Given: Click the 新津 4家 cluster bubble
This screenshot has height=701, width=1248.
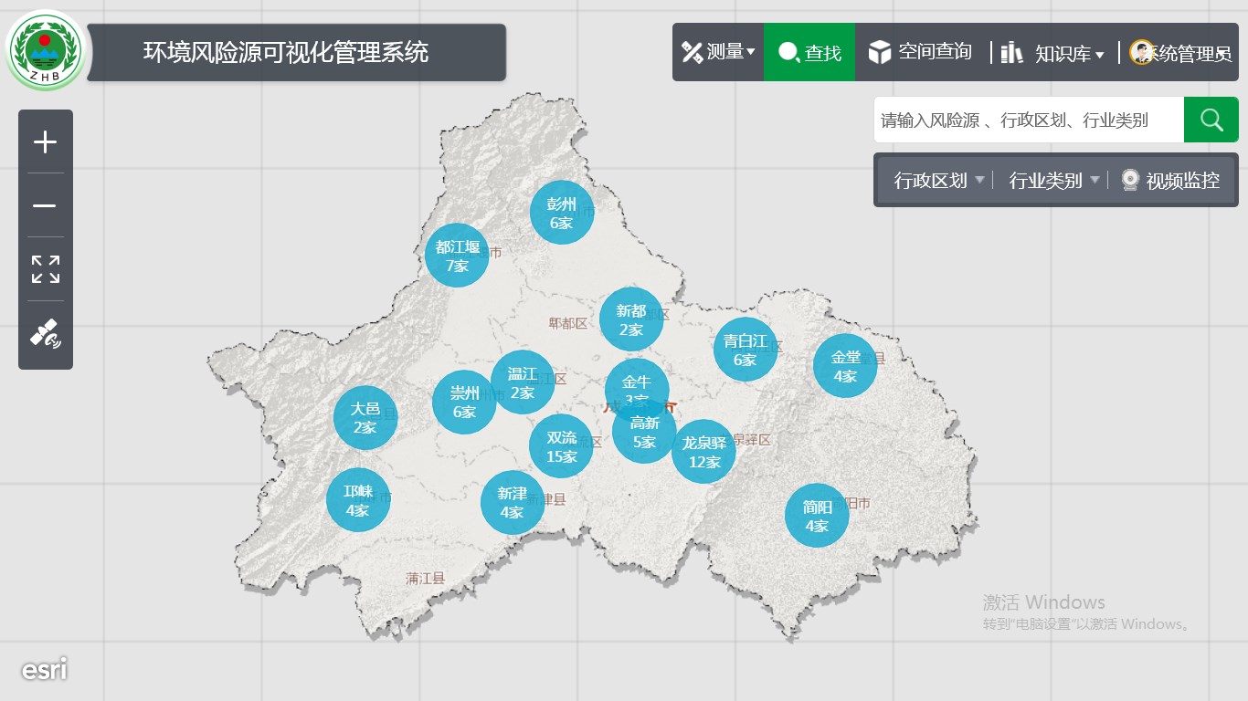Looking at the screenshot, I should [513, 503].
